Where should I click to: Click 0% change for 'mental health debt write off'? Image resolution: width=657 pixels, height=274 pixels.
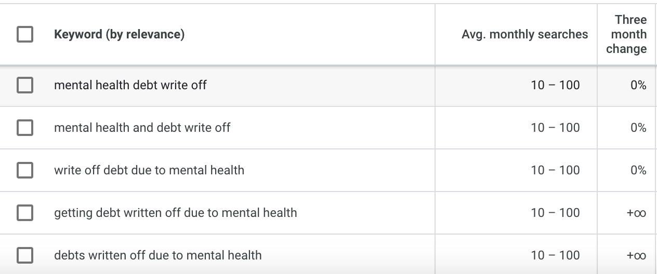pyautogui.click(x=638, y=85)
